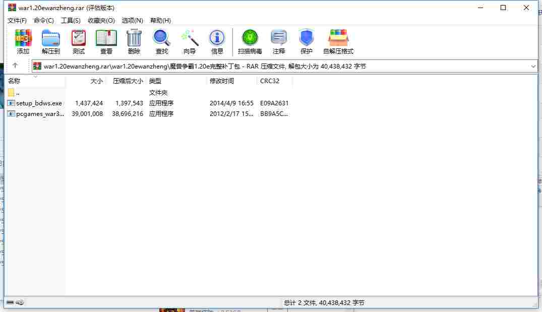Image resolution: width=542 pixels, height=312 pixels.
Task: Select the pcgames_war3 file icon
Action: pos(11,114)
